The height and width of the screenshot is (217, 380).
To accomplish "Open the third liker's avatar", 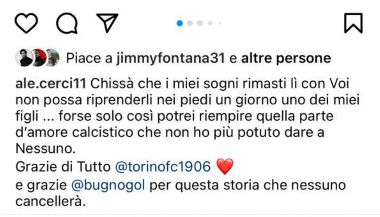I will pyautogui.click(x=53, y=58).
